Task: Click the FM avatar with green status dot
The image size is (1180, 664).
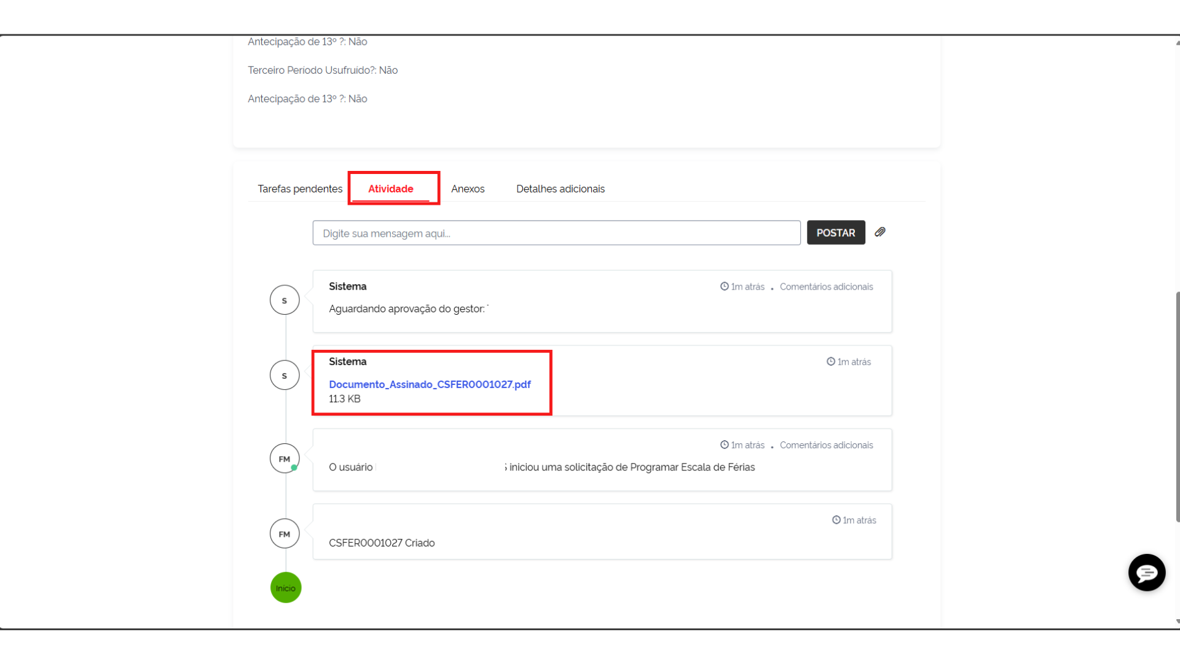Action: (285, 459)
